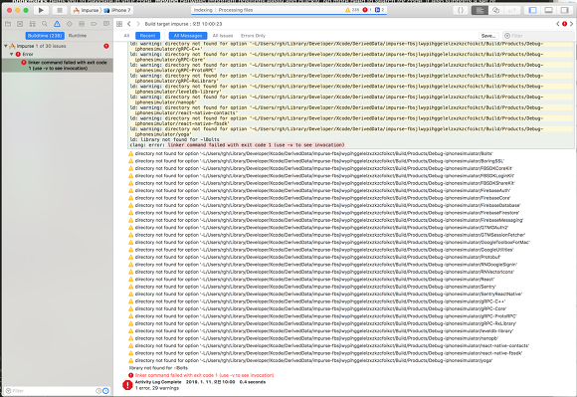Jump to the next issue arrow
577x397 pixels.
coord(571,24)
